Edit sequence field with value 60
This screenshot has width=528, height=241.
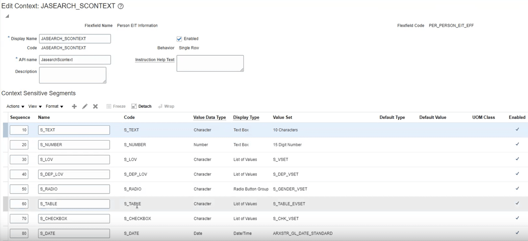pyautogui.click(x=19, y=204)
